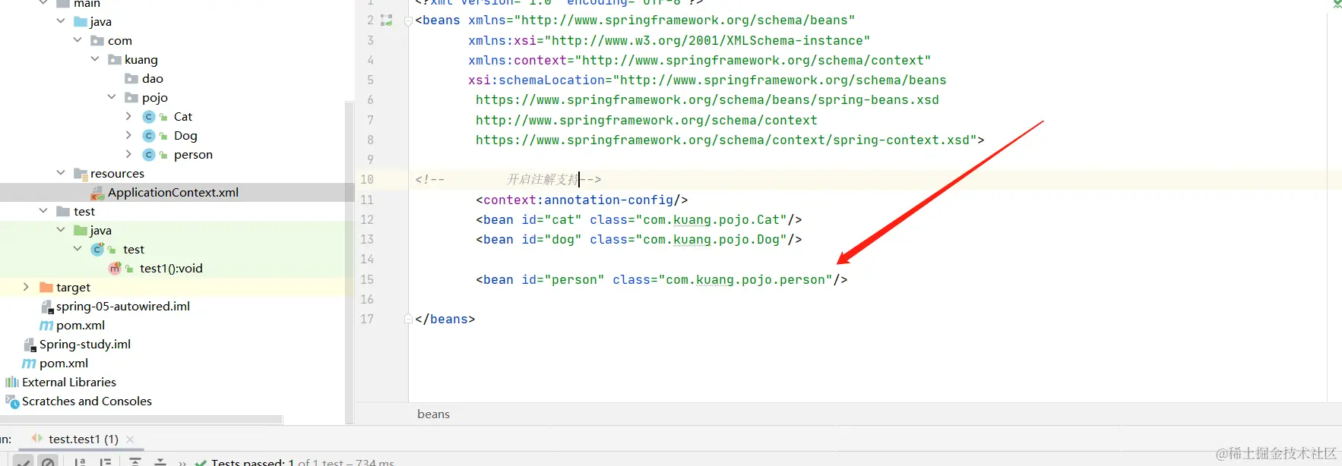Click the Scratches and Consoles icon
The image size is (1342, 466).
[12, 401]
